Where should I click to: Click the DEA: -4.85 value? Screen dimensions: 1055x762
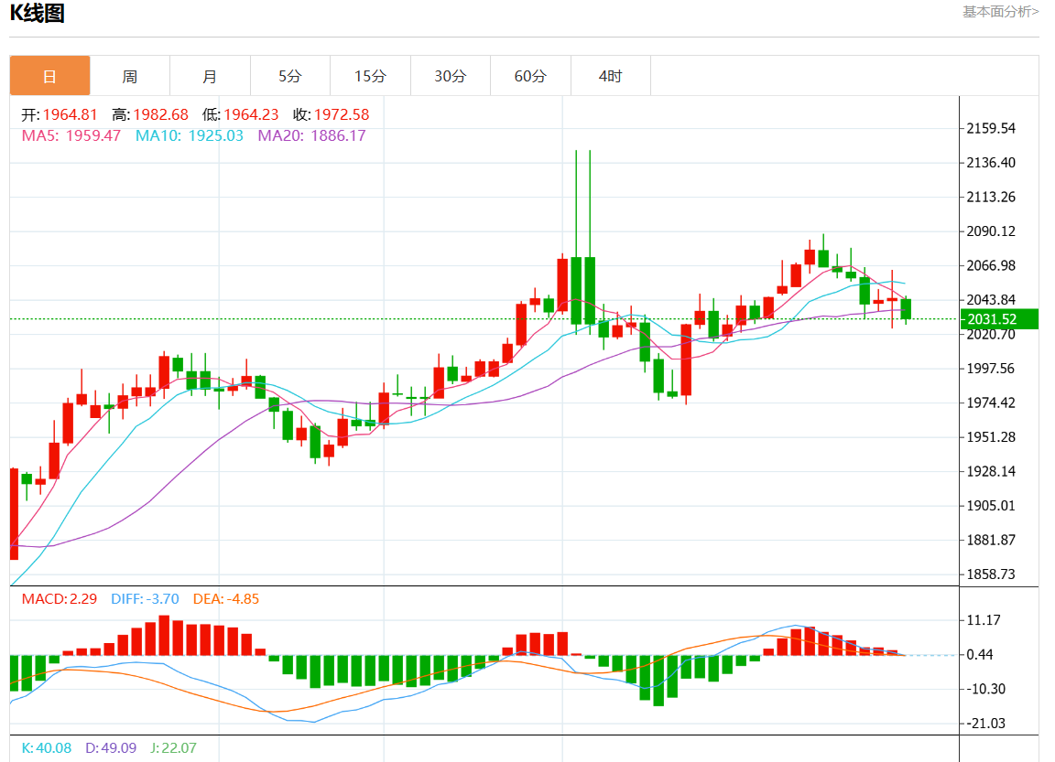[x=226, y=598]
